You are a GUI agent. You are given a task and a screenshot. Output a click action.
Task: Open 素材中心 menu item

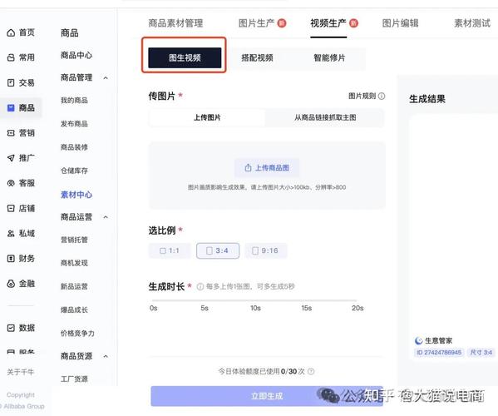[76, 195]
